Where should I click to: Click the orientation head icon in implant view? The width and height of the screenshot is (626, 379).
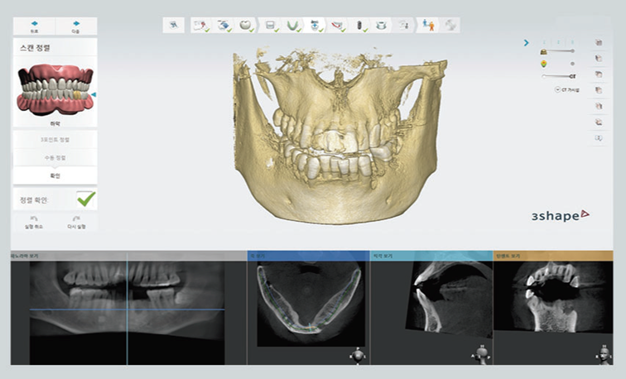tap(604, 354)
